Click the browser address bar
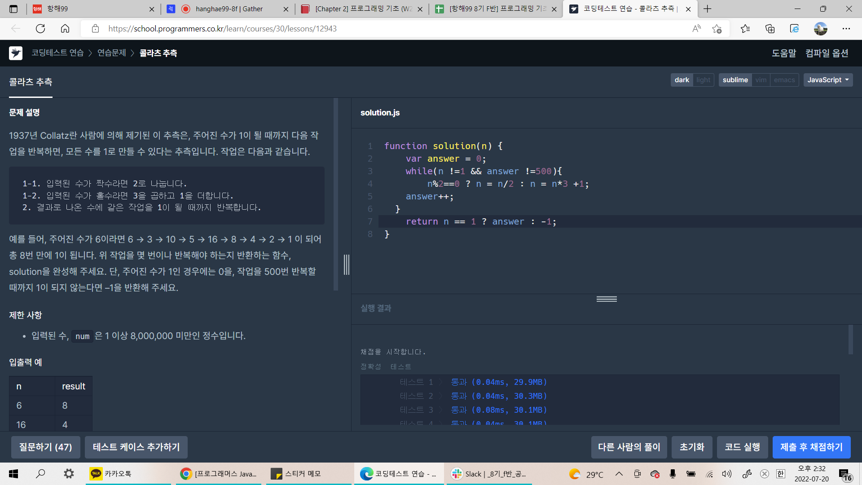Image resolution: width=862 pixels, height=485 pixels. point(386,29)
